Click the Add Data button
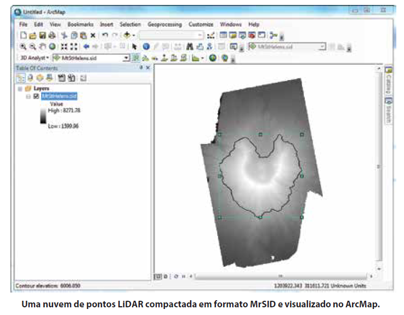The width and height of the screenshot is (404, 315). point(127,35)
